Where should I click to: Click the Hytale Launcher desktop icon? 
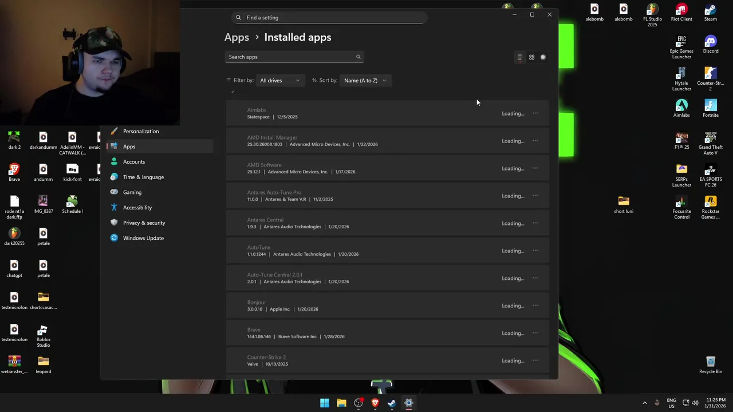tap(681, 80)
